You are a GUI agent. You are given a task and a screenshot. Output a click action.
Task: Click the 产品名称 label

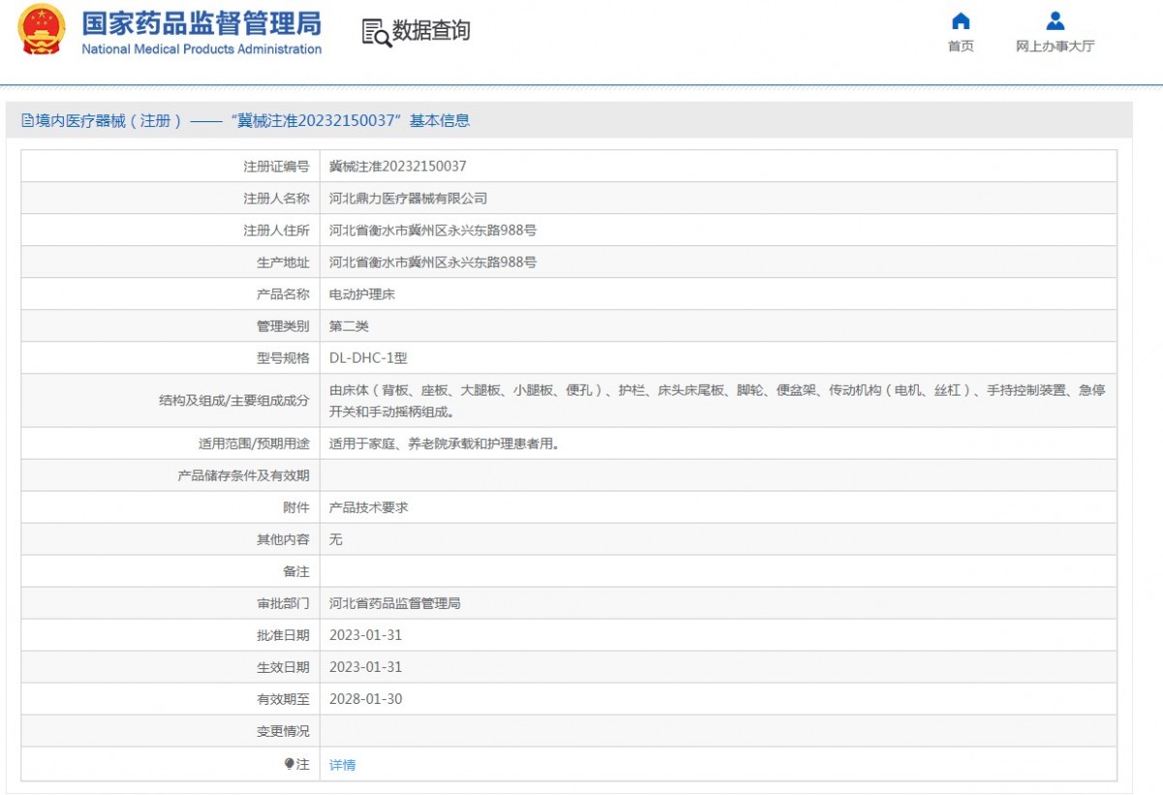283,294
